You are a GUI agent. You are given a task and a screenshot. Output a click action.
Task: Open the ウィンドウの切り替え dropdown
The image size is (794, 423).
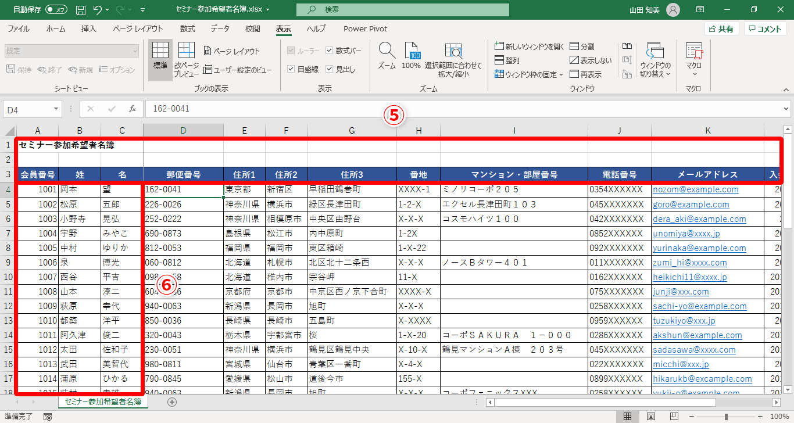point(655,60)
